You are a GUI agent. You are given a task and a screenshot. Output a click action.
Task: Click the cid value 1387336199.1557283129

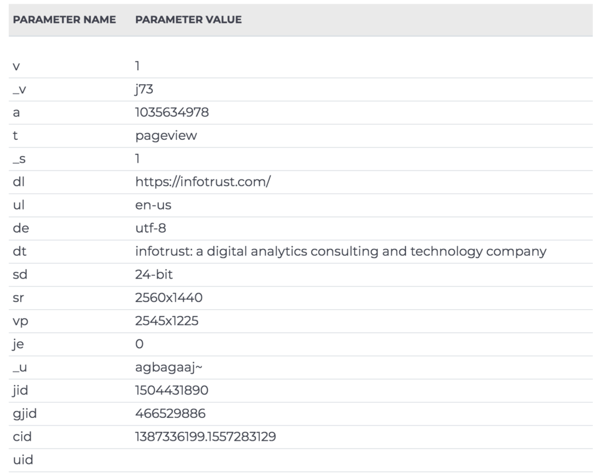coord(206,437)
